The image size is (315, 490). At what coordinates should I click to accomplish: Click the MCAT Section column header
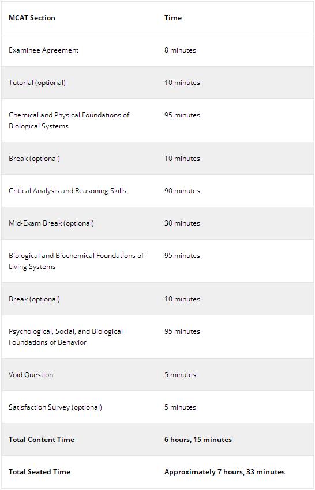coord(32,18)
